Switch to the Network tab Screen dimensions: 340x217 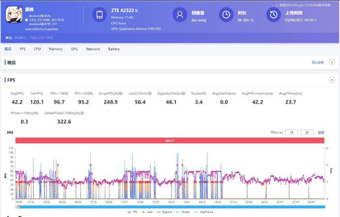click(x=93, y=49)
